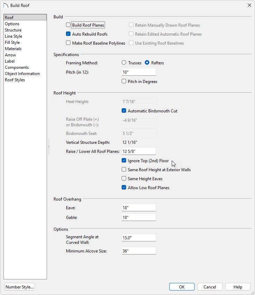
Task: Go to the Materials panel
Action: [x=13, y=49]
